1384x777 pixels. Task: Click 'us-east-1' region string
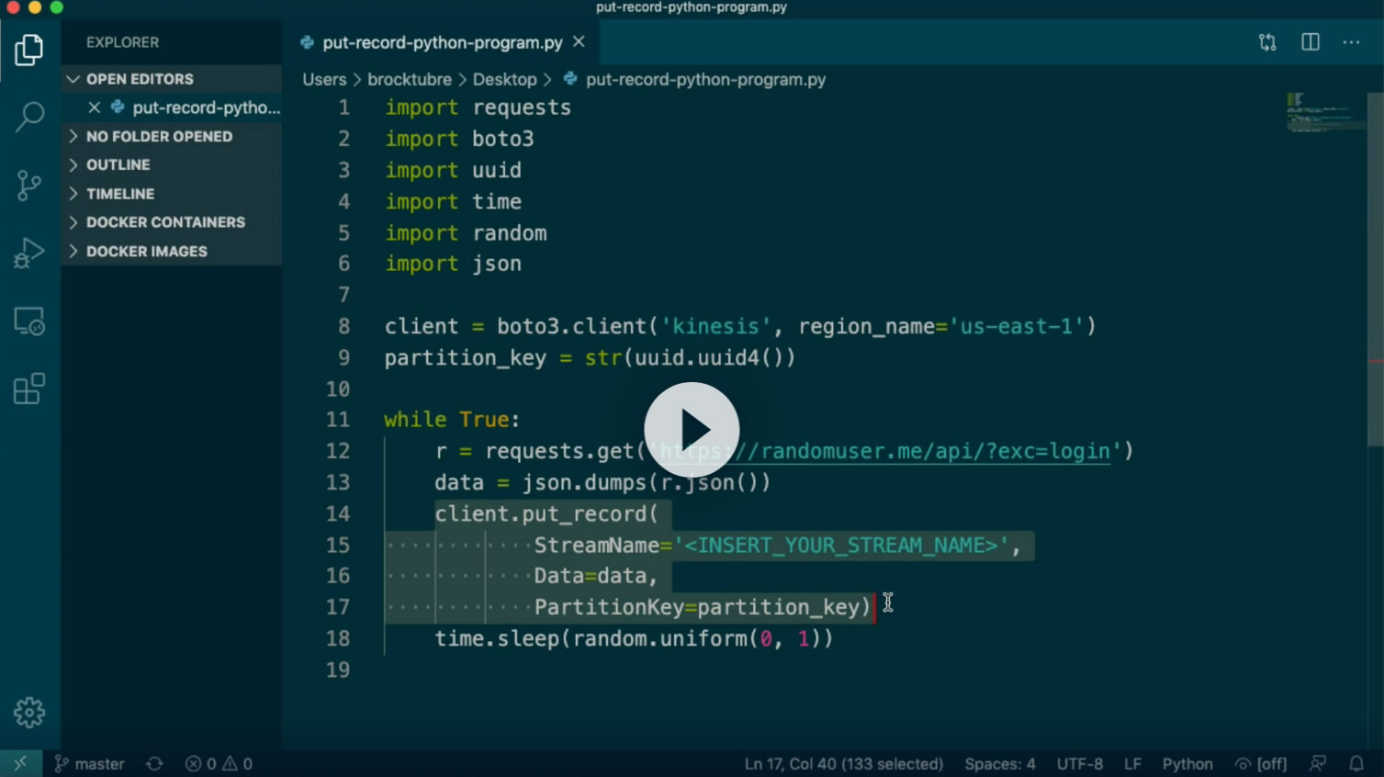point(1016,326)
